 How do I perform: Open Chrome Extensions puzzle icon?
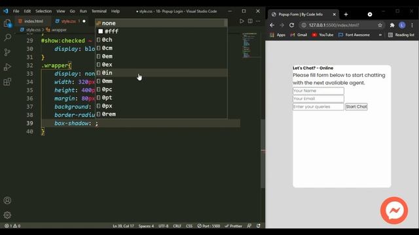click(x=392, y=25)
